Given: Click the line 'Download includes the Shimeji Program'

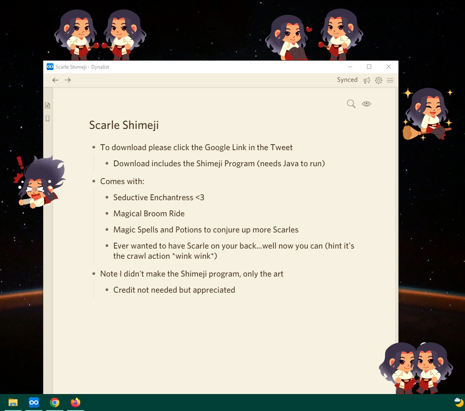Looking at the screenshot, I should [219, 164].
